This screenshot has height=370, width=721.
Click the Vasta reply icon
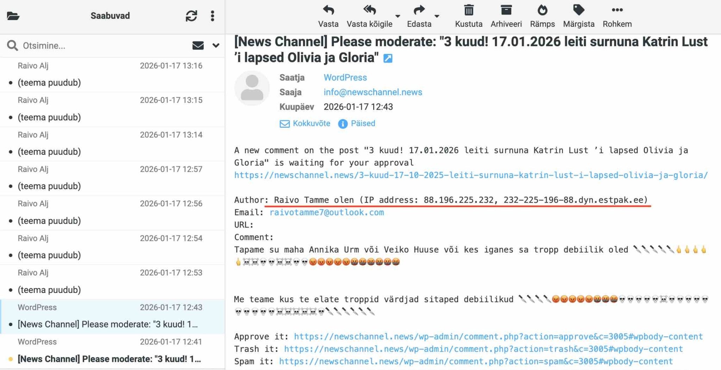pos(328,11)
